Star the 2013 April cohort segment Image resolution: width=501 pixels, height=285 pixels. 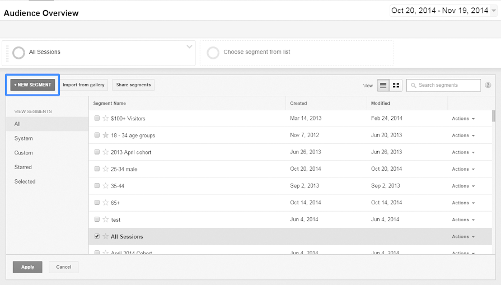(x=105, y=152)
